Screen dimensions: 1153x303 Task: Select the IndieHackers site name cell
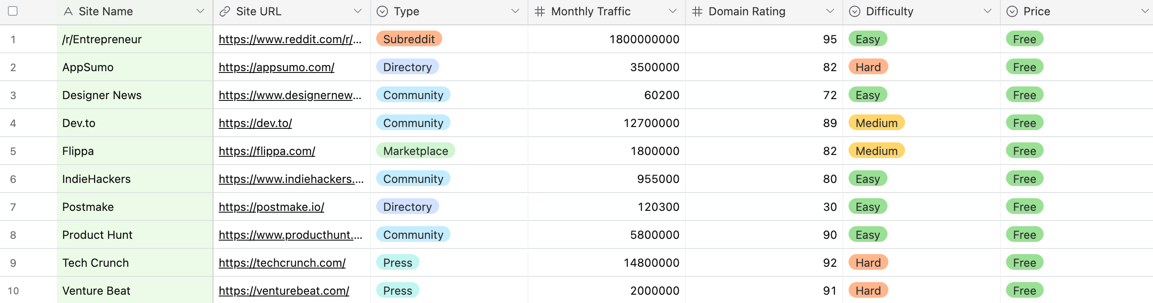point(135,179)
